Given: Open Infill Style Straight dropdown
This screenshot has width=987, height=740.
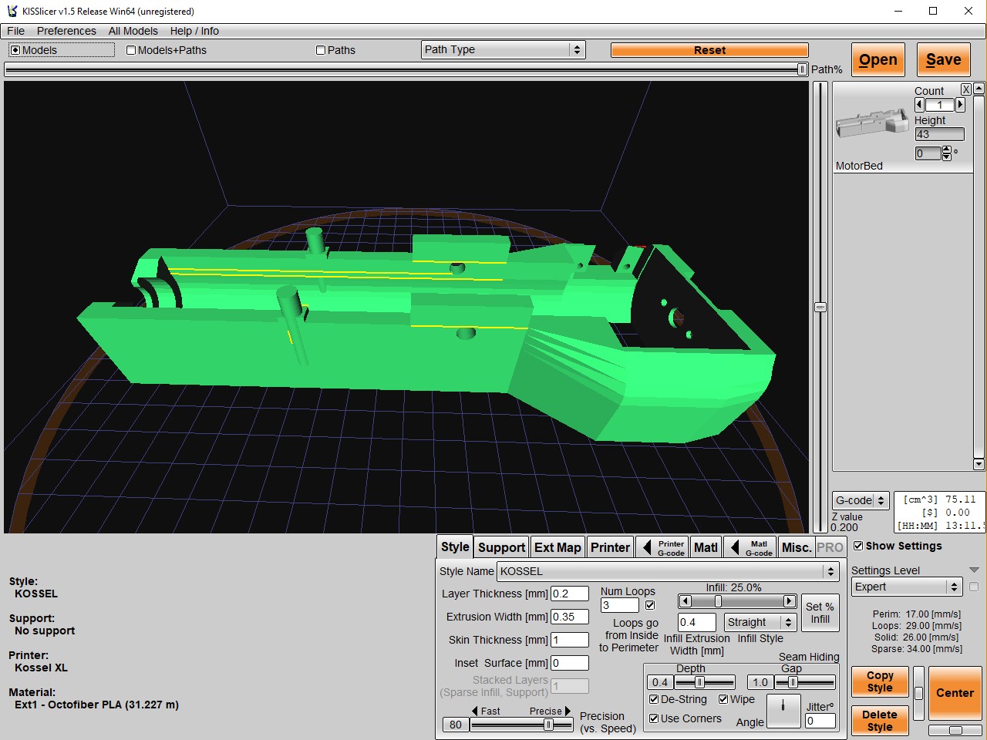Looking at the screenshot, I should pyautogui.click(x=760, y=622).
